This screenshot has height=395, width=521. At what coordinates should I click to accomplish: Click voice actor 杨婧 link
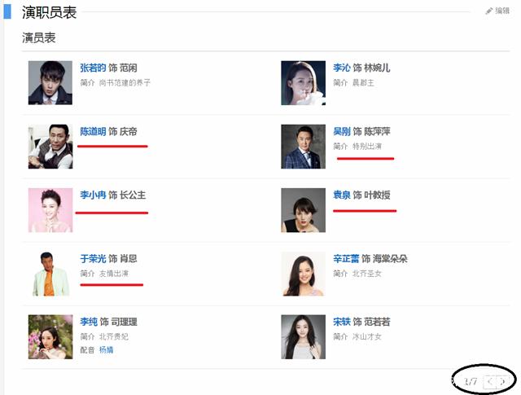pos(107,349)
